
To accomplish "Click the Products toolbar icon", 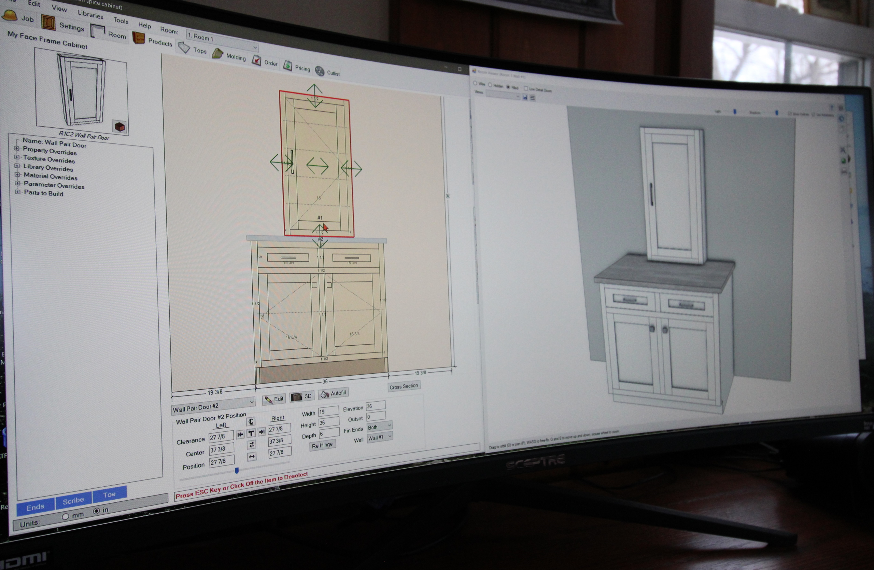I will tap(139, 39).
